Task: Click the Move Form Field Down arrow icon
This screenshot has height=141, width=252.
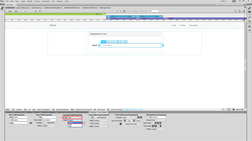Action: click(x=134, y=121)
